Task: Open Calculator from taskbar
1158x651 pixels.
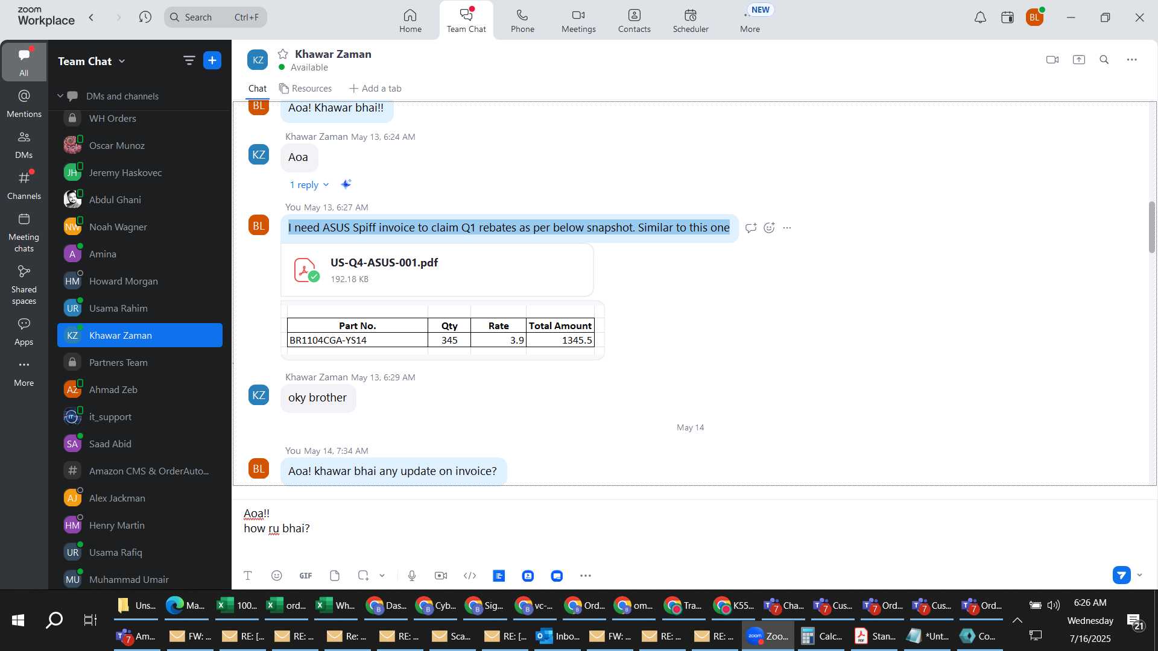Action: (821, 636)
